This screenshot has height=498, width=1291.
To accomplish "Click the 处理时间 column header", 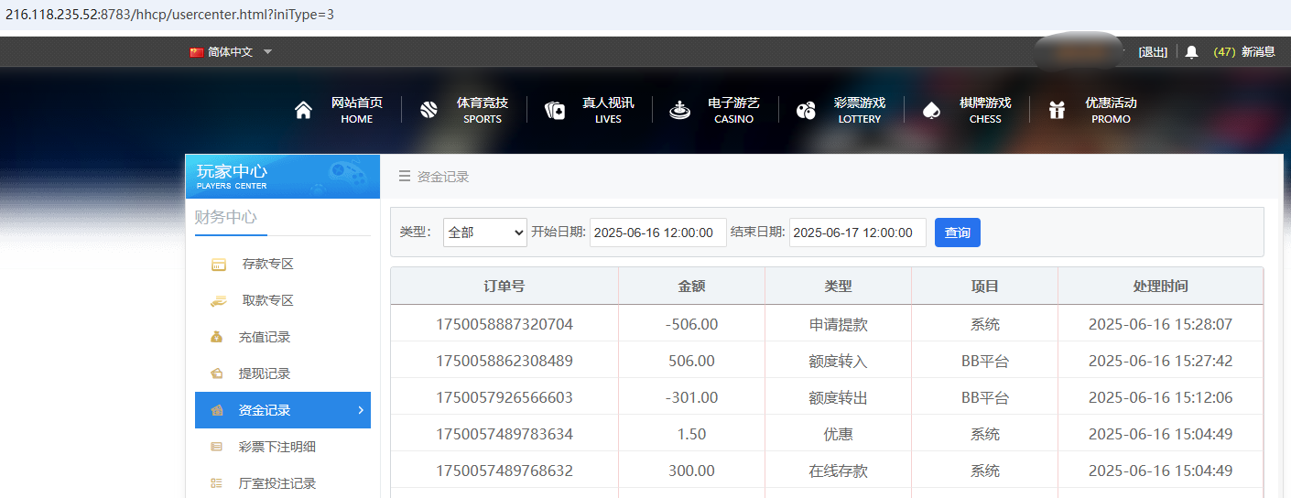I will tap(1161, 286).
